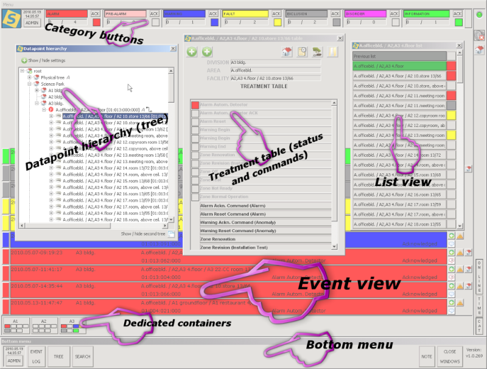Click the house icon in treatment table toolbar
This screenshot has height=369, width=487.
click(x=287, y=52)
